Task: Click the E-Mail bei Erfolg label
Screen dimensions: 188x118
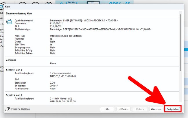Action: 24,51
